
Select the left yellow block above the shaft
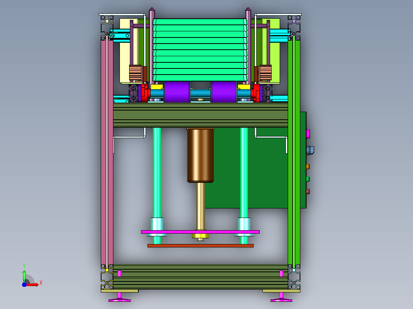[x=157, y=87]
